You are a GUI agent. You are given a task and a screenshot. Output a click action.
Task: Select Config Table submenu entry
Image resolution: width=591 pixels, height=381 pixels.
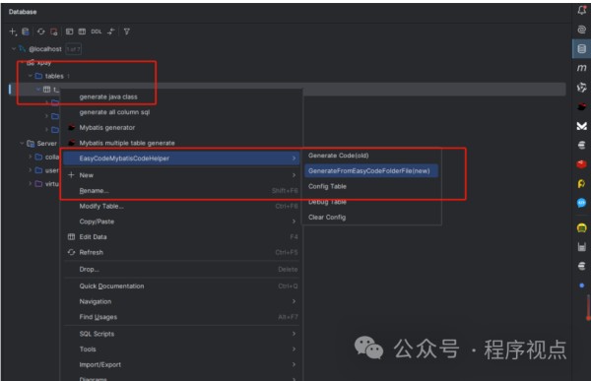click(x=327, y=186)
